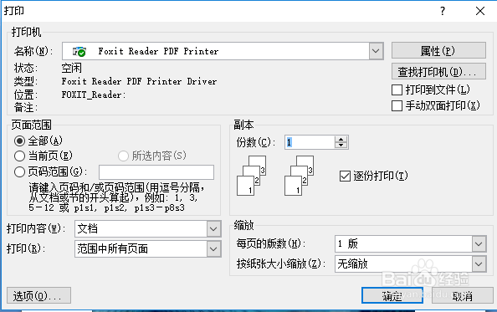Click the help question mark icon

point(443,12)
